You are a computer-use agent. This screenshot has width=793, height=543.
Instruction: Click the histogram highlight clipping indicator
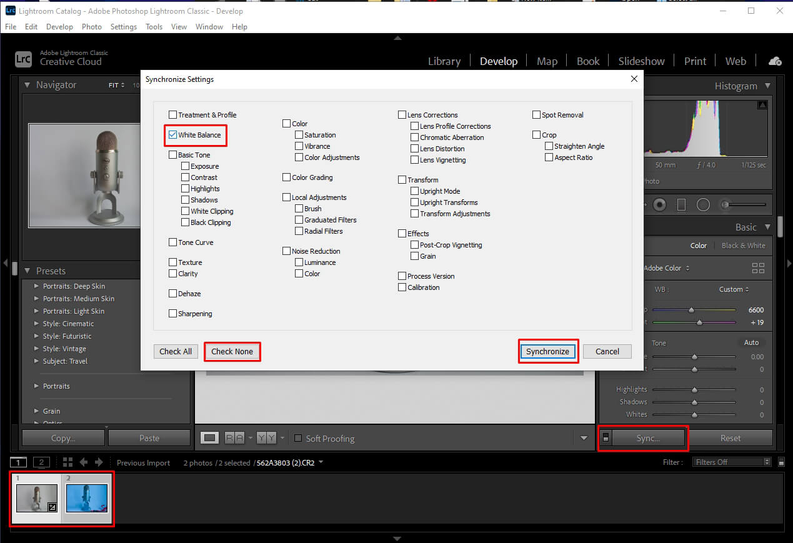coord(762,105)
